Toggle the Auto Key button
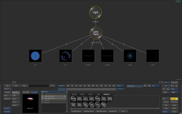Image resolution: width=182 pixels, height=114 pixels. click(174, 99)
